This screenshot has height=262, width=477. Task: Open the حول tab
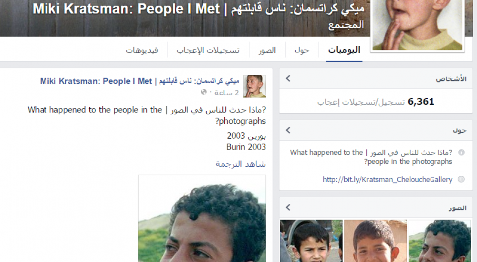302,50
